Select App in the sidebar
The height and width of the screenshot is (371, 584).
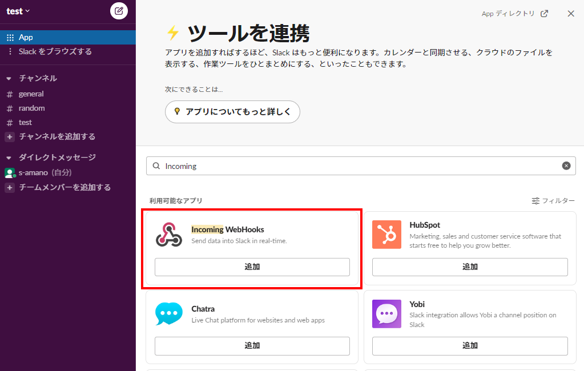coord(26,37)
